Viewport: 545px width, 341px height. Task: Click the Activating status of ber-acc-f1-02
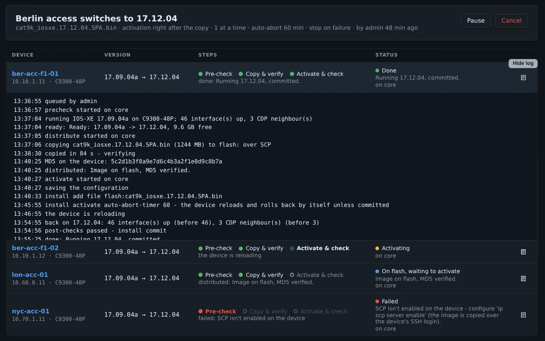[x=392, y=248]
